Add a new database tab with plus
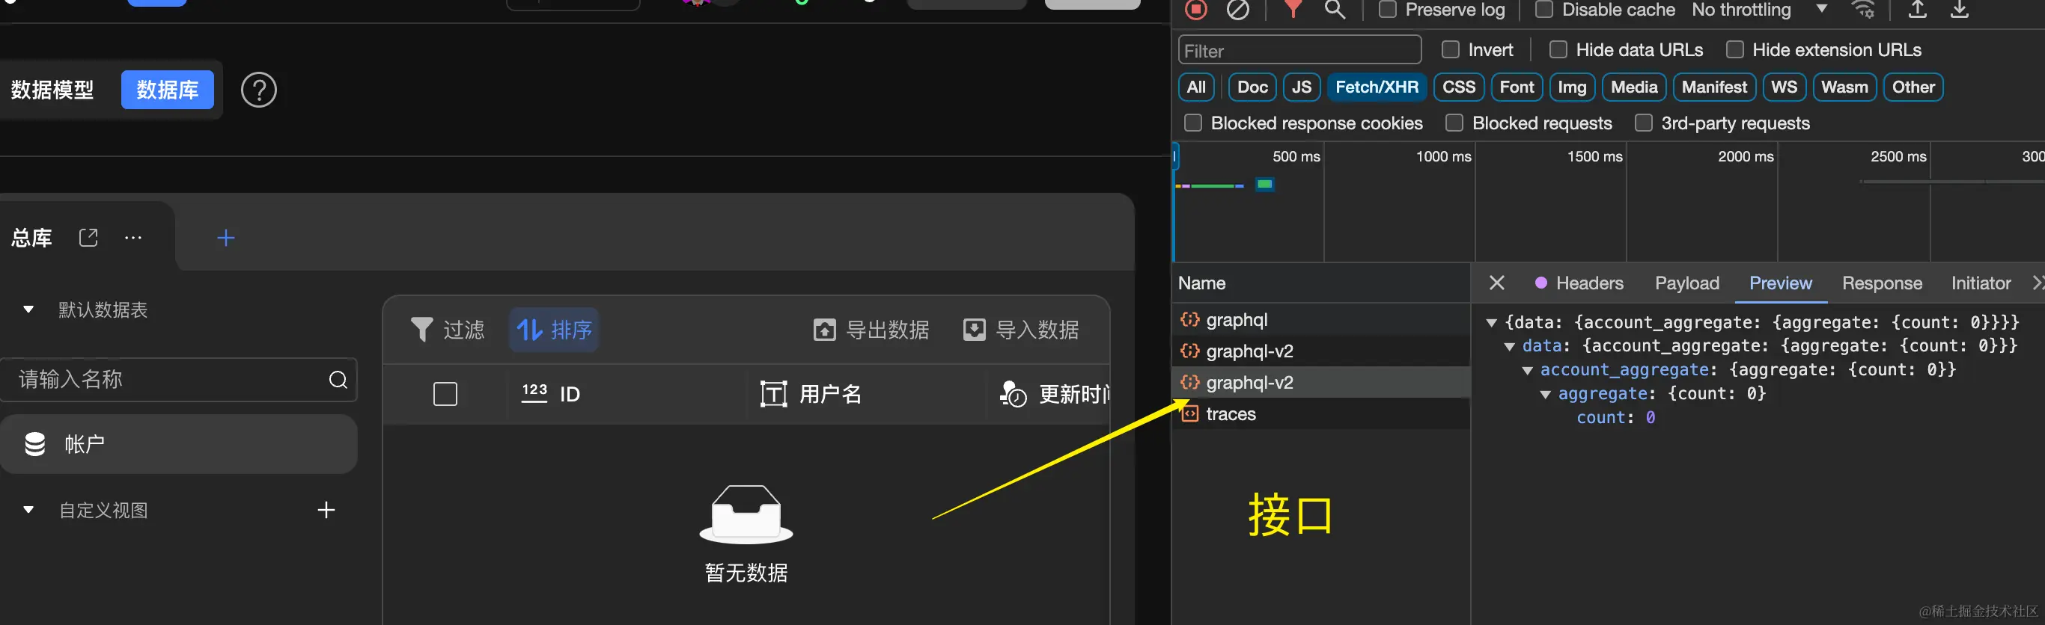Screen dimensions: 2045x625 (225, 238)
